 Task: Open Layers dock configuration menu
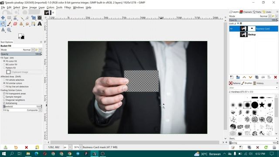pyautogui.click(x=277, y=12)
